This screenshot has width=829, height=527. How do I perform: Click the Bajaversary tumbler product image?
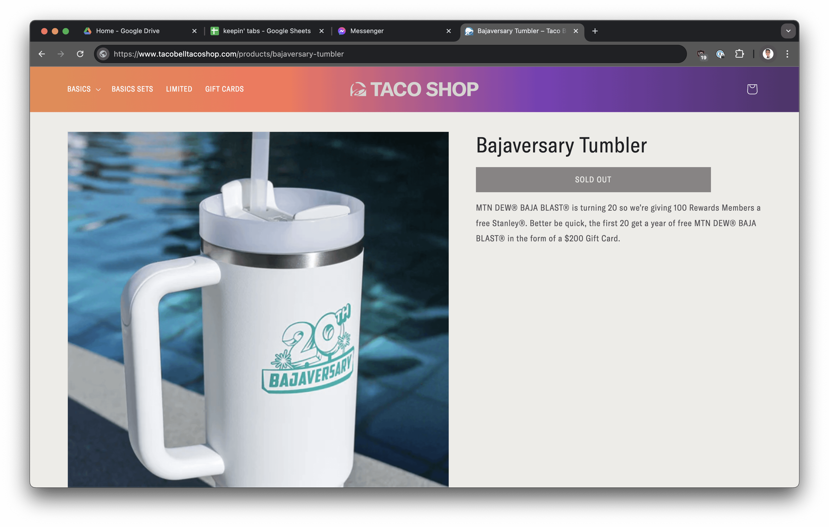[258, 309]
